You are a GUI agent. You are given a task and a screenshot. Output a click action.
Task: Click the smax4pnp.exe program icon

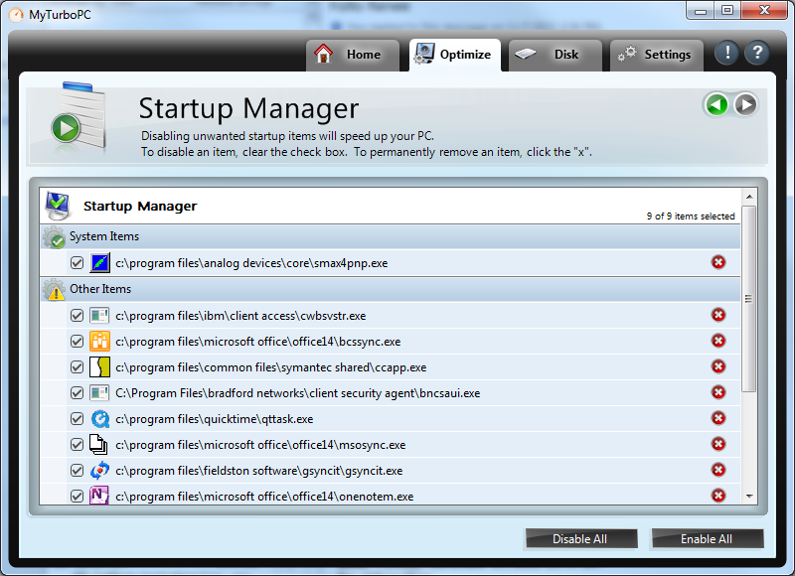point(99,263)
